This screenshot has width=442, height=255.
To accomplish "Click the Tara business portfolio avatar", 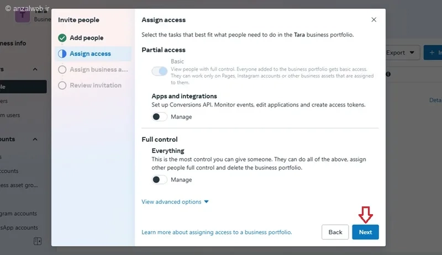I will 23,15.
